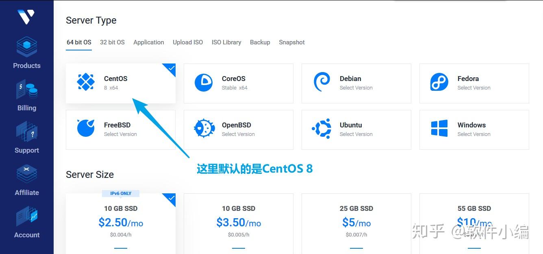Click the Products label in sidebar
This screenshot has width=543, height=254.
[27, 66]
